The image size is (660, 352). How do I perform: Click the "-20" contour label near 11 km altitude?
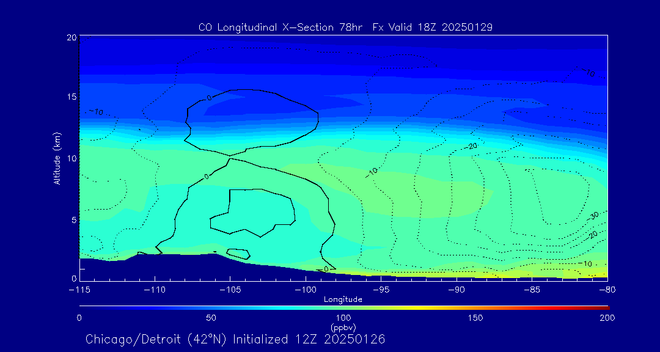click(x=471, y=146)
